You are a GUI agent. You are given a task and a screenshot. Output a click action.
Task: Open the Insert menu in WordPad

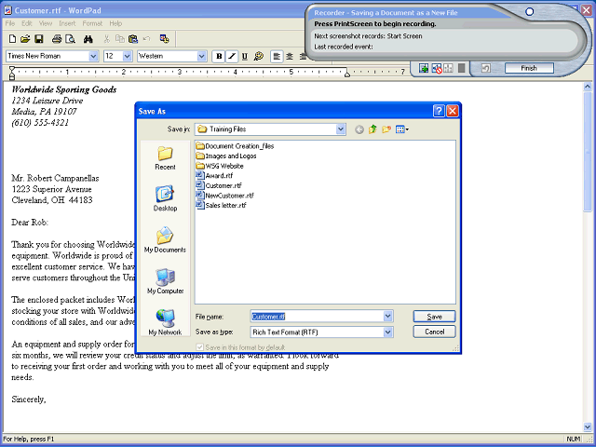pos(67,23)
